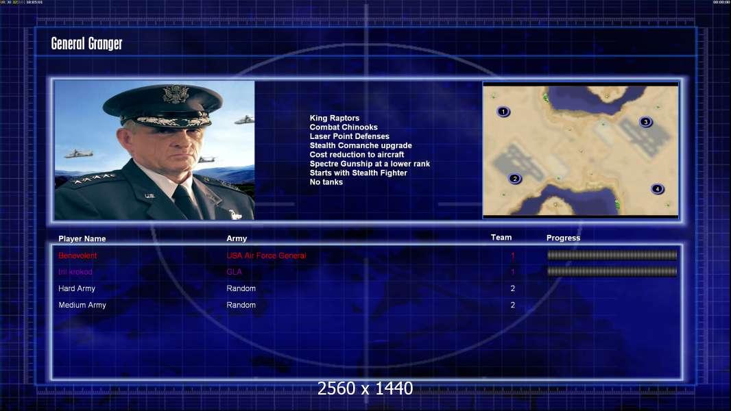Screen dimensions: 731x411
Task: Click Hard Army's Random army value
Action: (x=241, y=288)
